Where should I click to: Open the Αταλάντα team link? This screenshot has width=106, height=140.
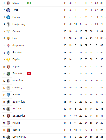(x=17, y=52)
